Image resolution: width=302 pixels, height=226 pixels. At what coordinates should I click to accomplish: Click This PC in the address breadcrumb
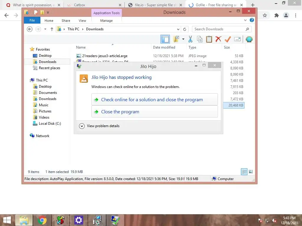(73, 29)
